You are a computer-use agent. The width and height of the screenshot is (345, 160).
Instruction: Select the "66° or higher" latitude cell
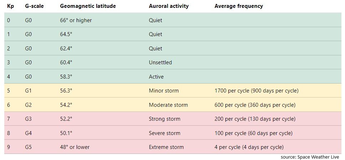coord(76,20)
